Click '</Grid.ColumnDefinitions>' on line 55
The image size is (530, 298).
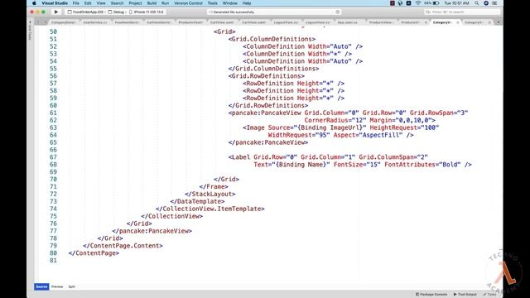tap(273, 69)
